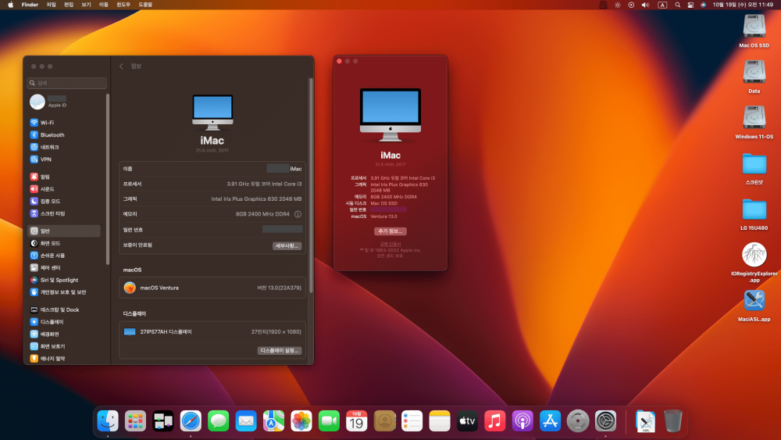Open Spotlight search from menu bar
This screenshot has width=781, height=440.
(677, 5)
